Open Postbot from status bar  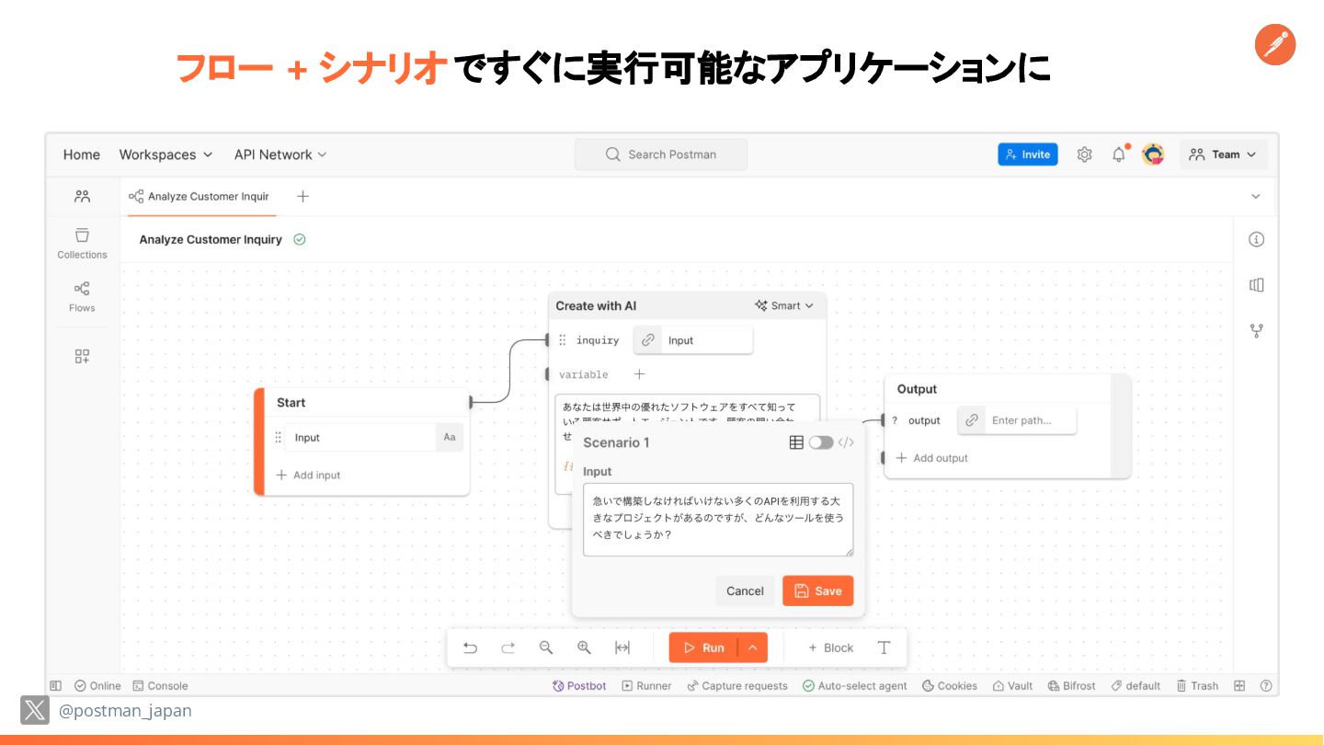(x=579, y=686)
